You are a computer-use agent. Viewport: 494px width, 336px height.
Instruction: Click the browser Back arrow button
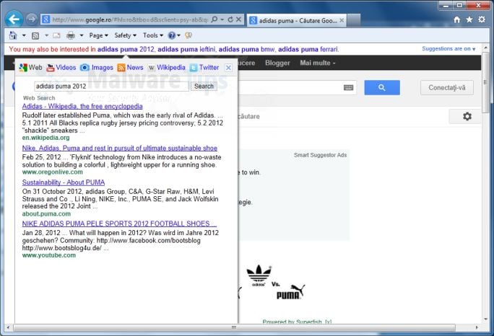click(14, 19)
